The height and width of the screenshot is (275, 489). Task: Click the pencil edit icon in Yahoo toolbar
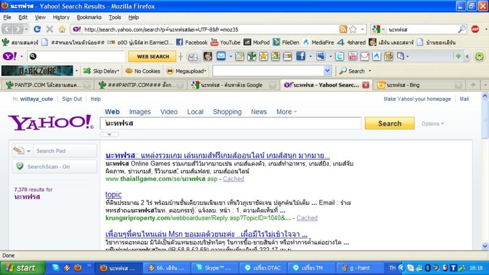(x=193, y=56)
